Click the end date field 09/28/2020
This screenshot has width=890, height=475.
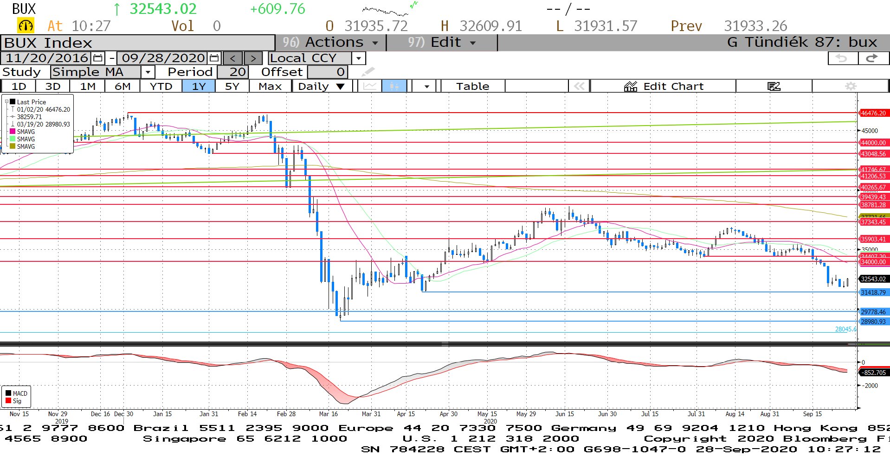(163, 58)
